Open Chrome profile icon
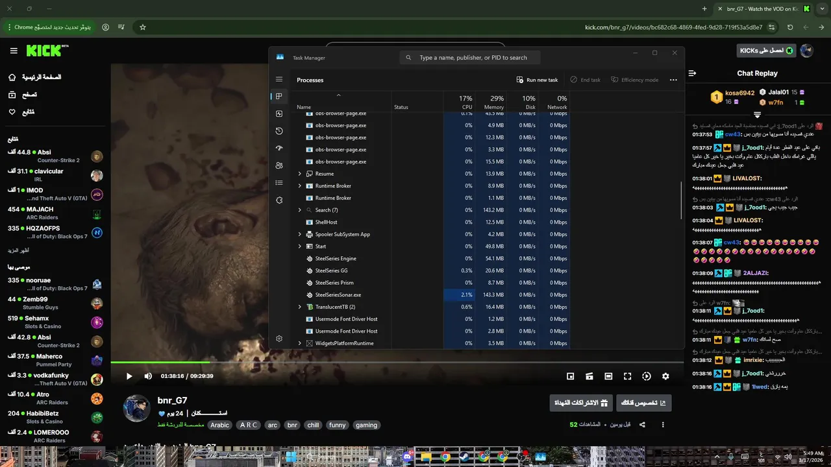The width and height of the screenshot is (831, 467). pos(106,27)
